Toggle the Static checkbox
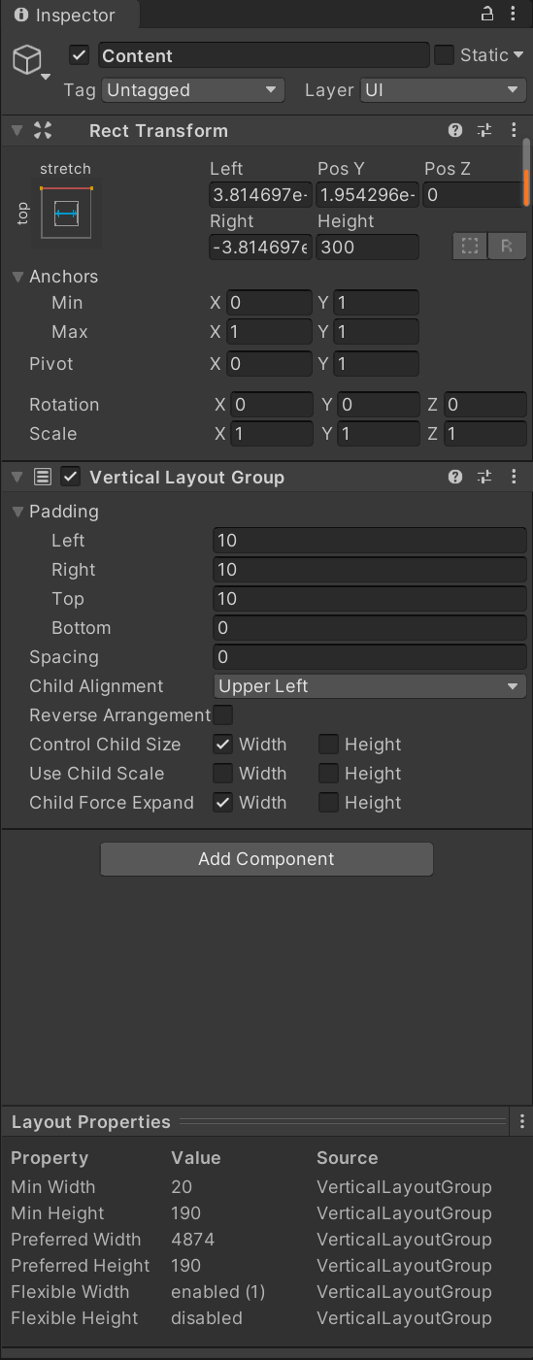The image size is (533, 1360). 444,55
